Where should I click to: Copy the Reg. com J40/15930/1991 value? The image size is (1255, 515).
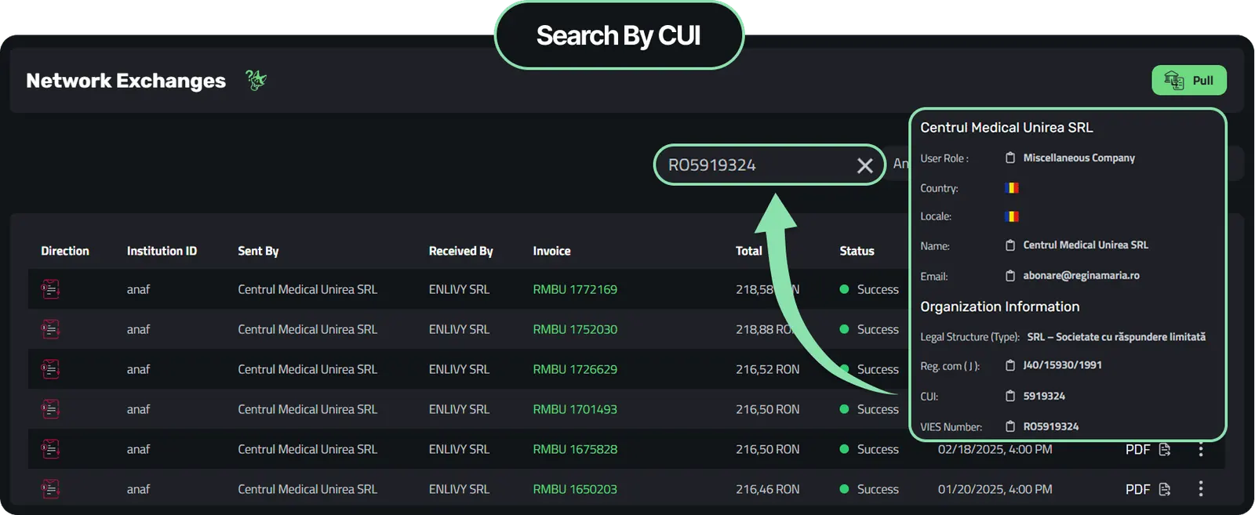coord(1010,365)
